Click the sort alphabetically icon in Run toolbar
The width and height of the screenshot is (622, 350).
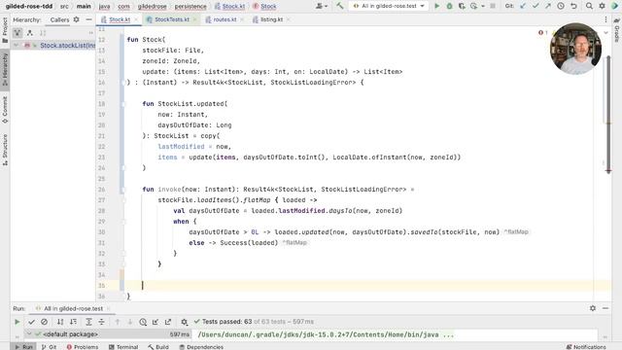click(60, 322)
